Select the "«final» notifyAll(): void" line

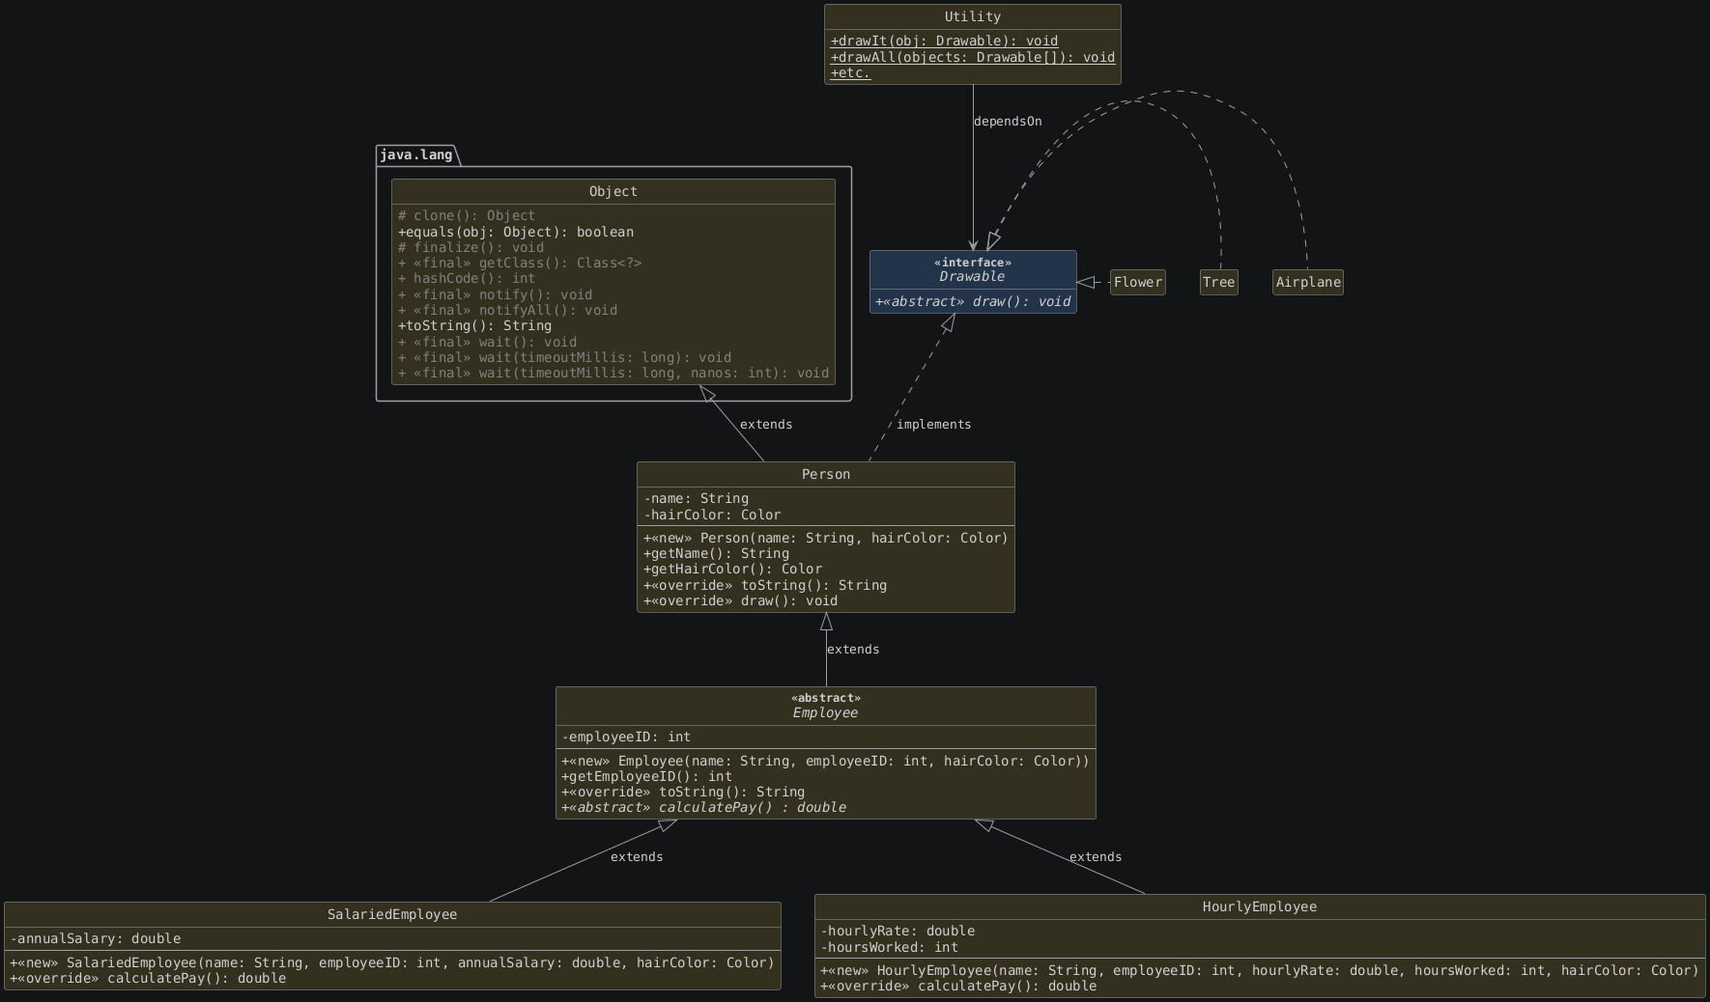pos(507,311)
